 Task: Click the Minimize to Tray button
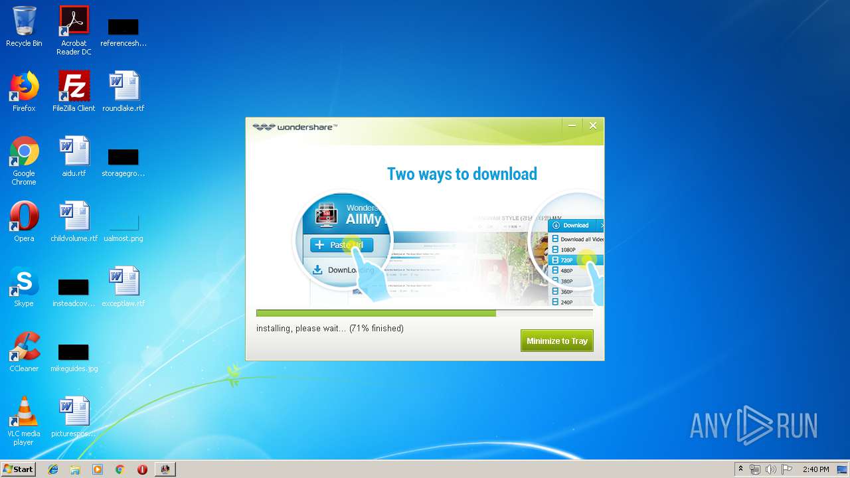tap(556, 341)
